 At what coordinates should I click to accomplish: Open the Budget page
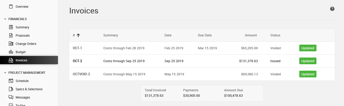coord(21,52)
